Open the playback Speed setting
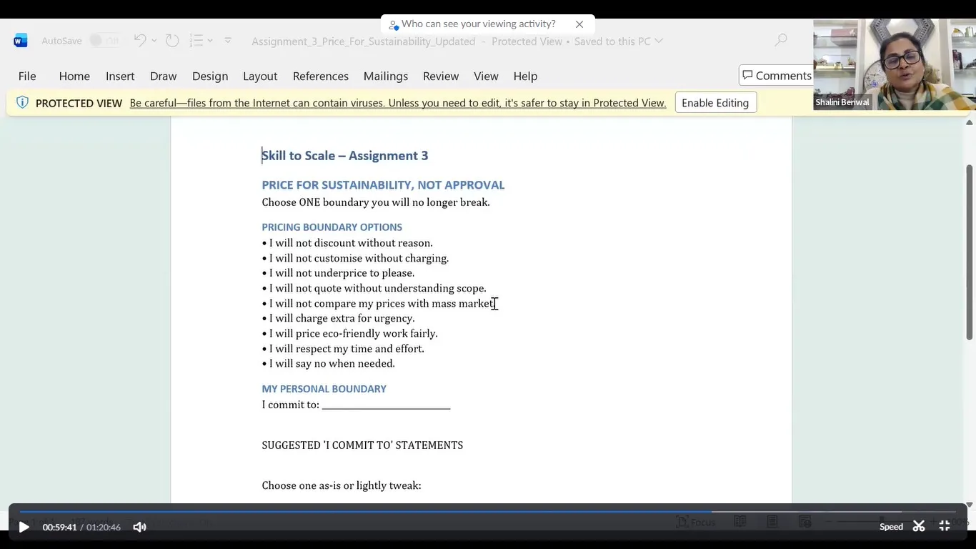Viewport: 976px width, 549px height. click(x=891, y=527)
